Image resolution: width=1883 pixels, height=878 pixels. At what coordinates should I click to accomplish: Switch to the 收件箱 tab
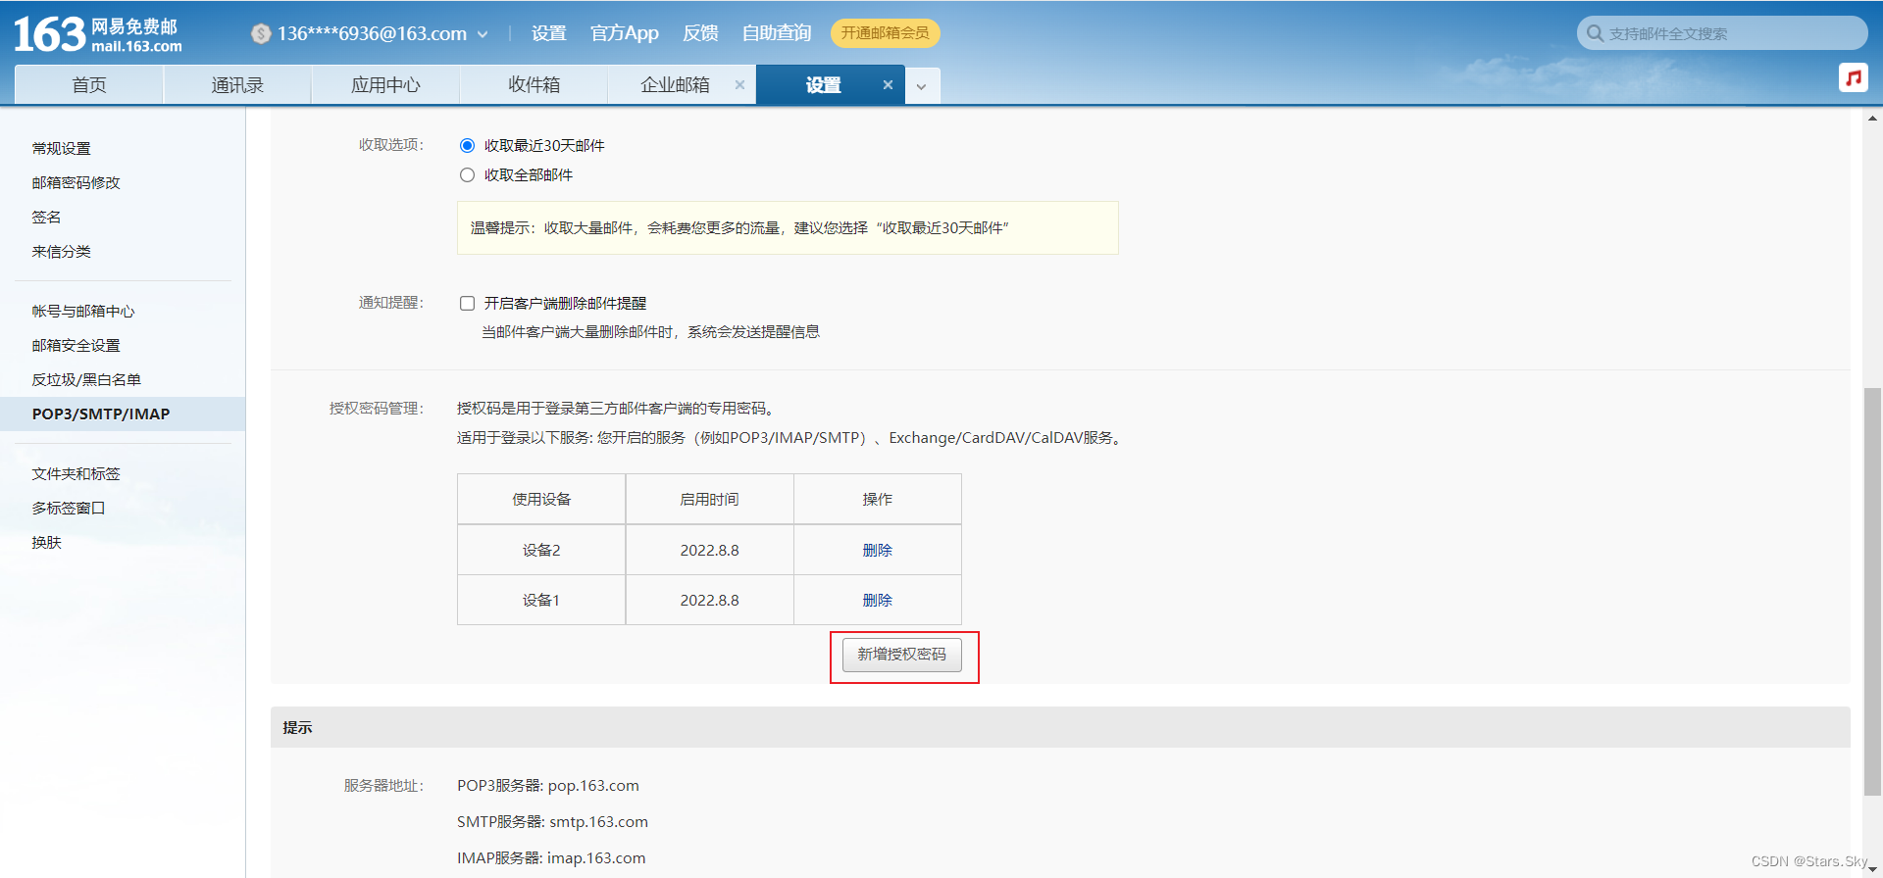click(x=534, y=85)
